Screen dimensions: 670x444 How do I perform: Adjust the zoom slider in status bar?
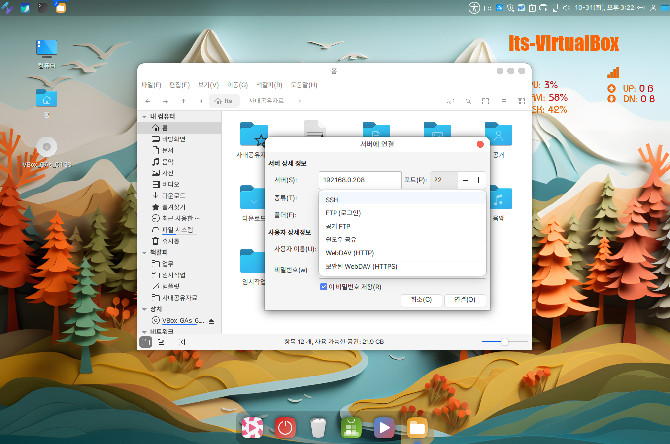(x=504, y=342)
